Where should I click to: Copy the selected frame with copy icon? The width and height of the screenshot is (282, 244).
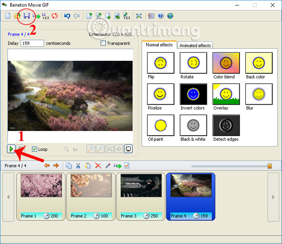tap(68, 165)
